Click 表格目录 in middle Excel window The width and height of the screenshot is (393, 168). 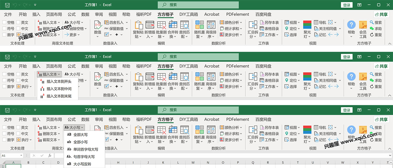[x=269, y=80]
